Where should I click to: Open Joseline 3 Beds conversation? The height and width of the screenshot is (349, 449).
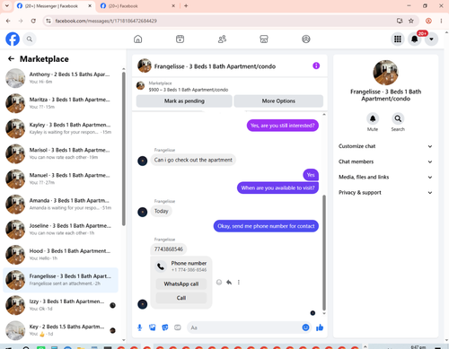click(x=60, y=230)
